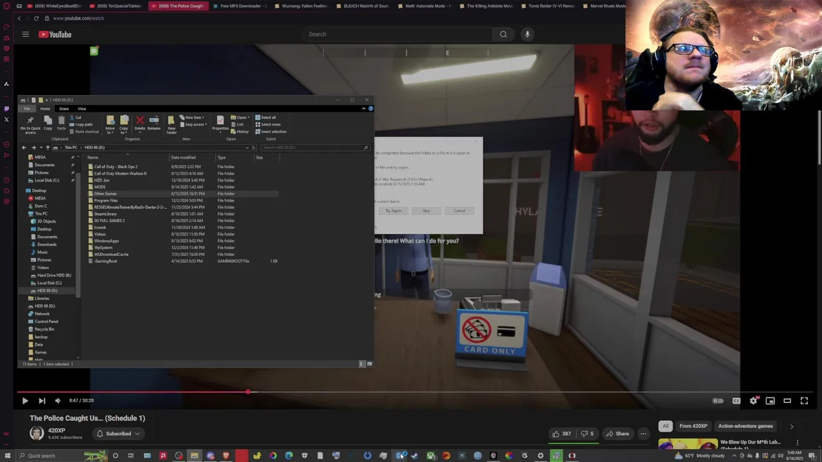This screenshot has width=822, height=462.
Task: Refresh the HDD 69 (D:) address bar
Action: pos(253,148)
